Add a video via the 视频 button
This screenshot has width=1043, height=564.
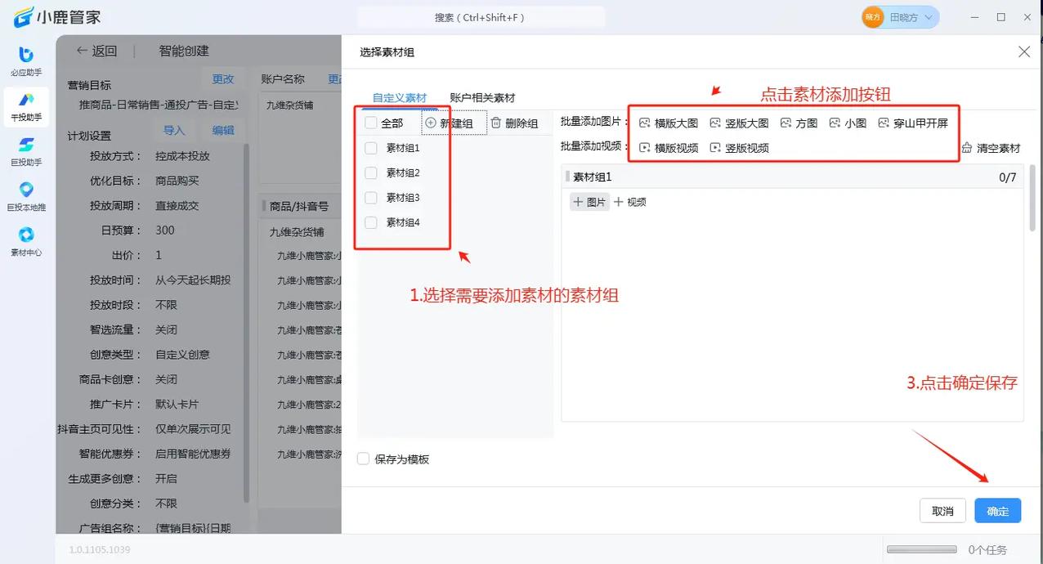pos(629,201)
